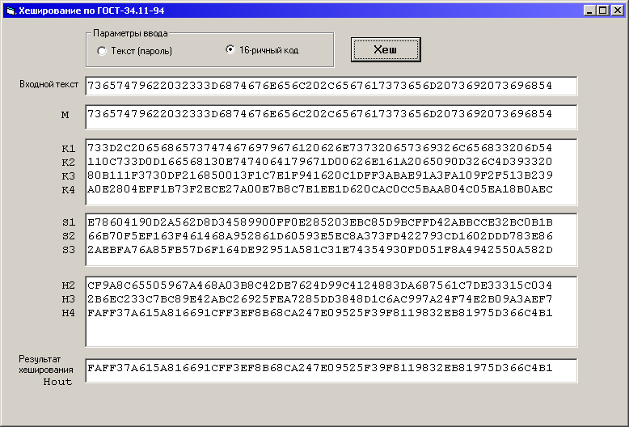The height and width of the screenshot is (427, 629).
Task: Click the Hout hash result field
Action: (331, 370)
